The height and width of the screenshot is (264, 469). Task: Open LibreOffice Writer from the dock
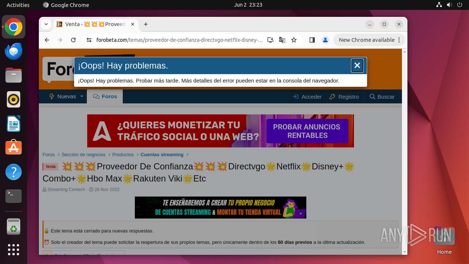point(14,124)
